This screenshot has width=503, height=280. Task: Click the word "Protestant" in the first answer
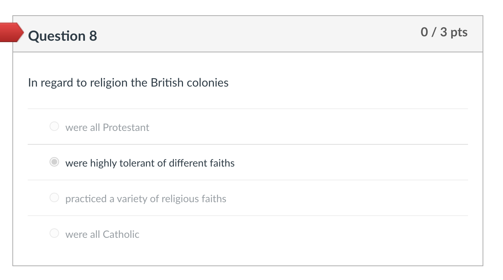pyautogui.click(x=126, y=127)
